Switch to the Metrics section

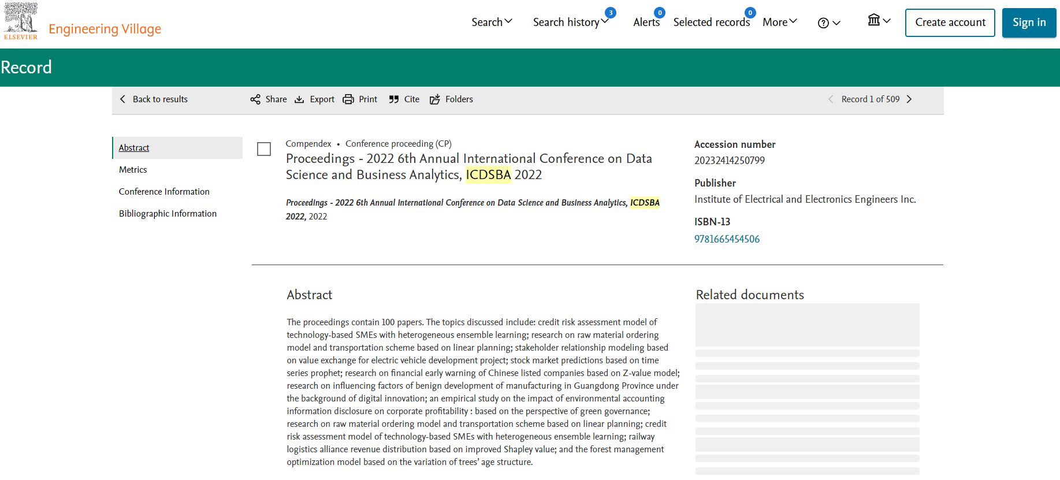(133, 170)
